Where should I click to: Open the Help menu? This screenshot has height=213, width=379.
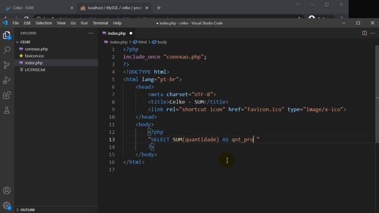(117, 23)
